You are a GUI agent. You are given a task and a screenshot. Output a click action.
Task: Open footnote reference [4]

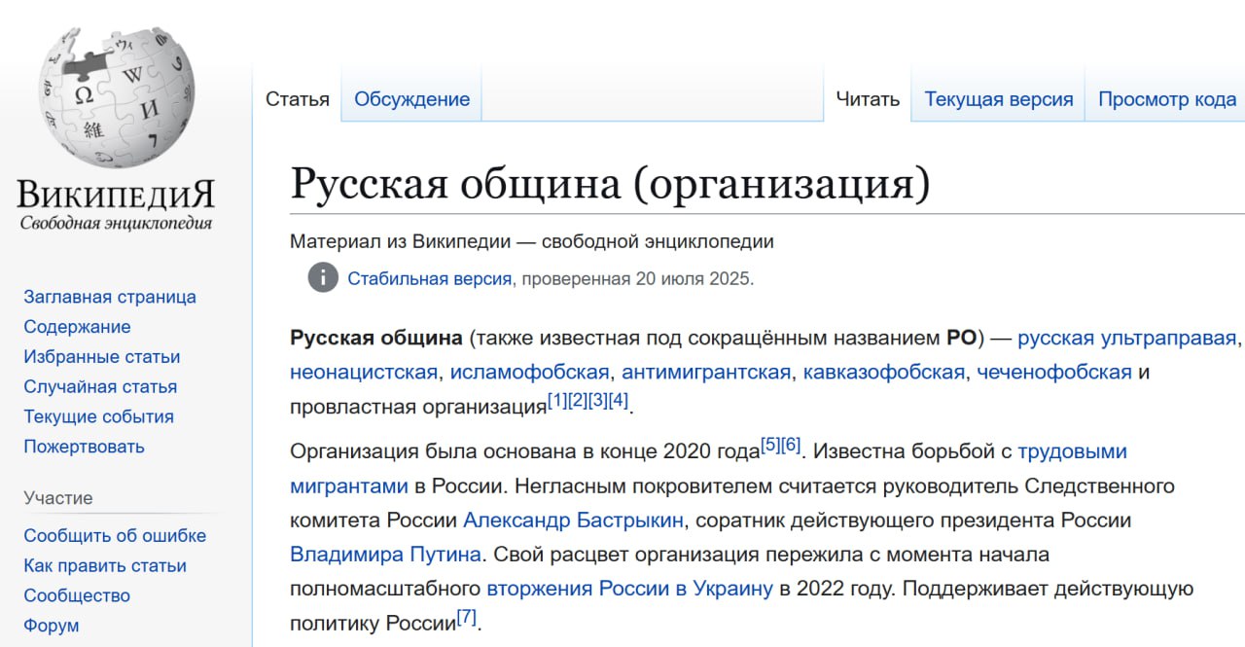(x=618, y=400)
